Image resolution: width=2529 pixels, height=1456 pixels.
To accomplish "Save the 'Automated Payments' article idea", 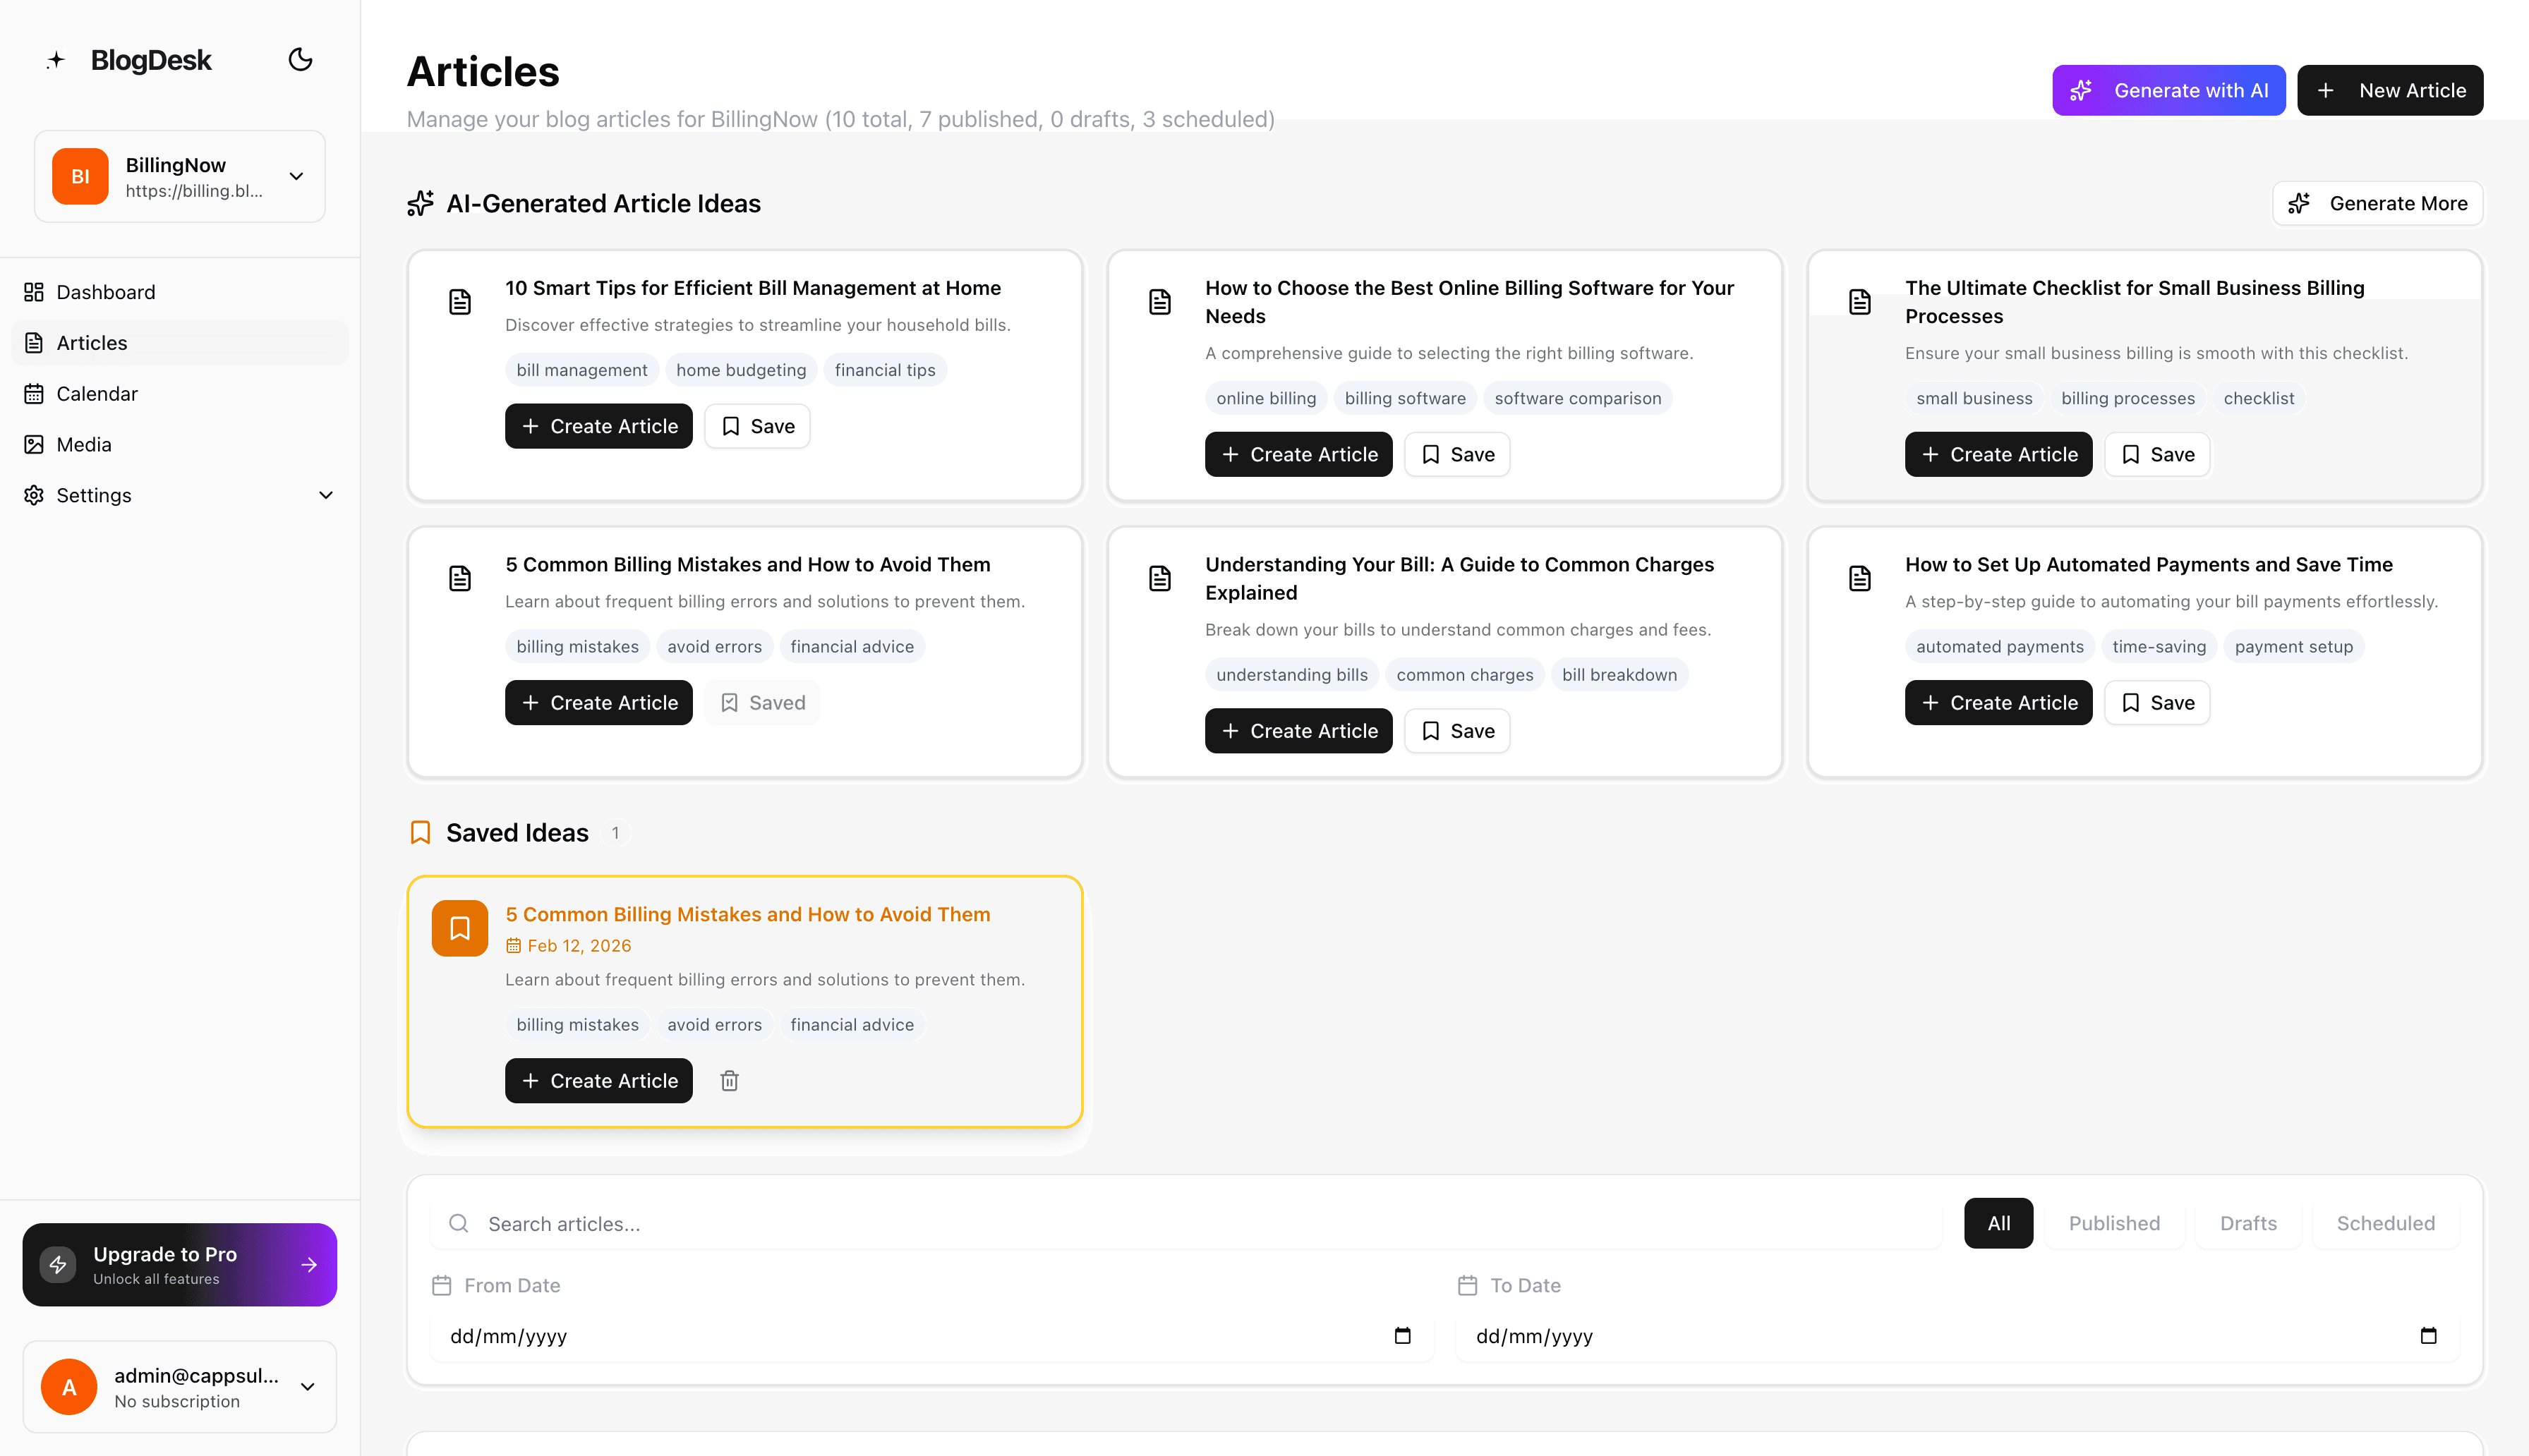I will pyautogui.click(x=2156, y=702).
